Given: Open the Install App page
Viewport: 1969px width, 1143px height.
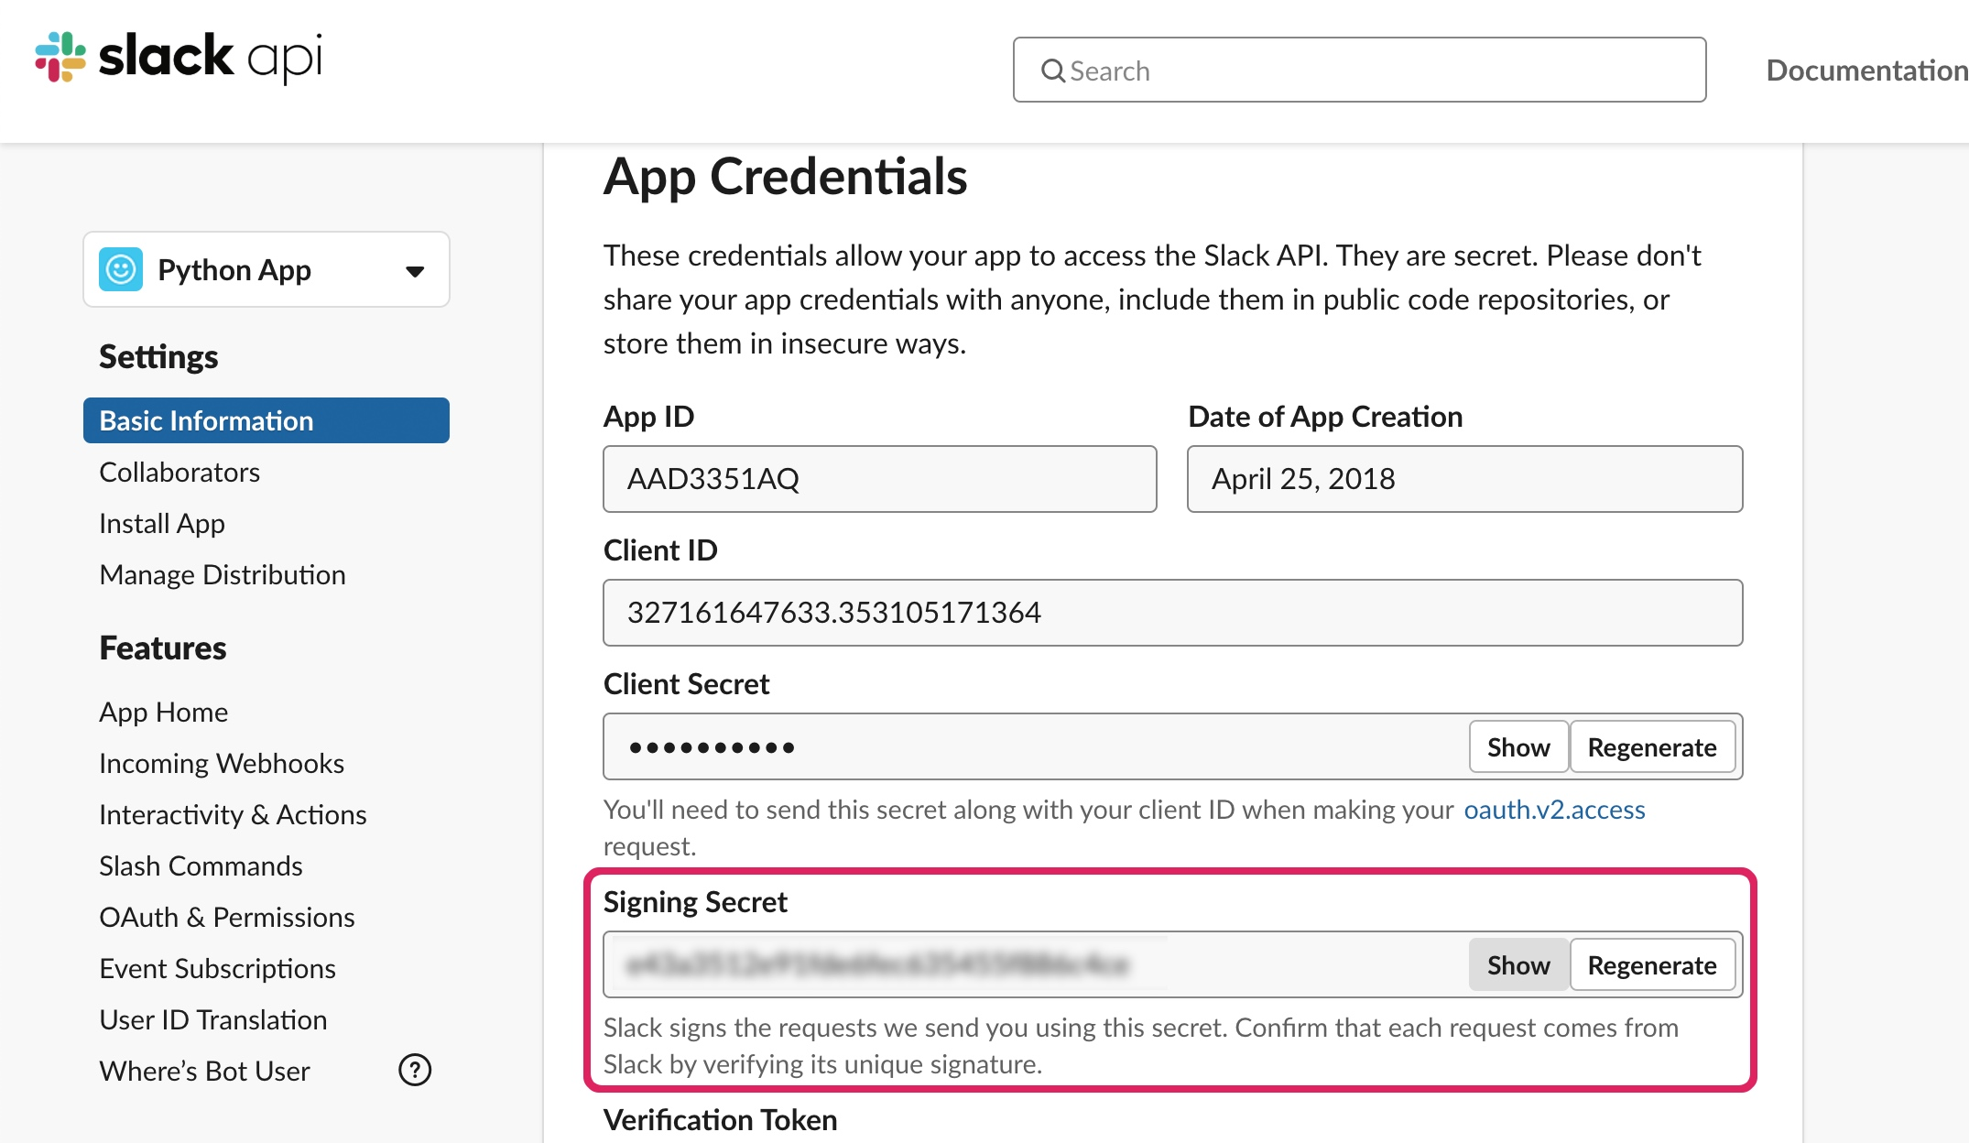Looking at the screenshot, I should pyautogui.click(x=162, y=523).
